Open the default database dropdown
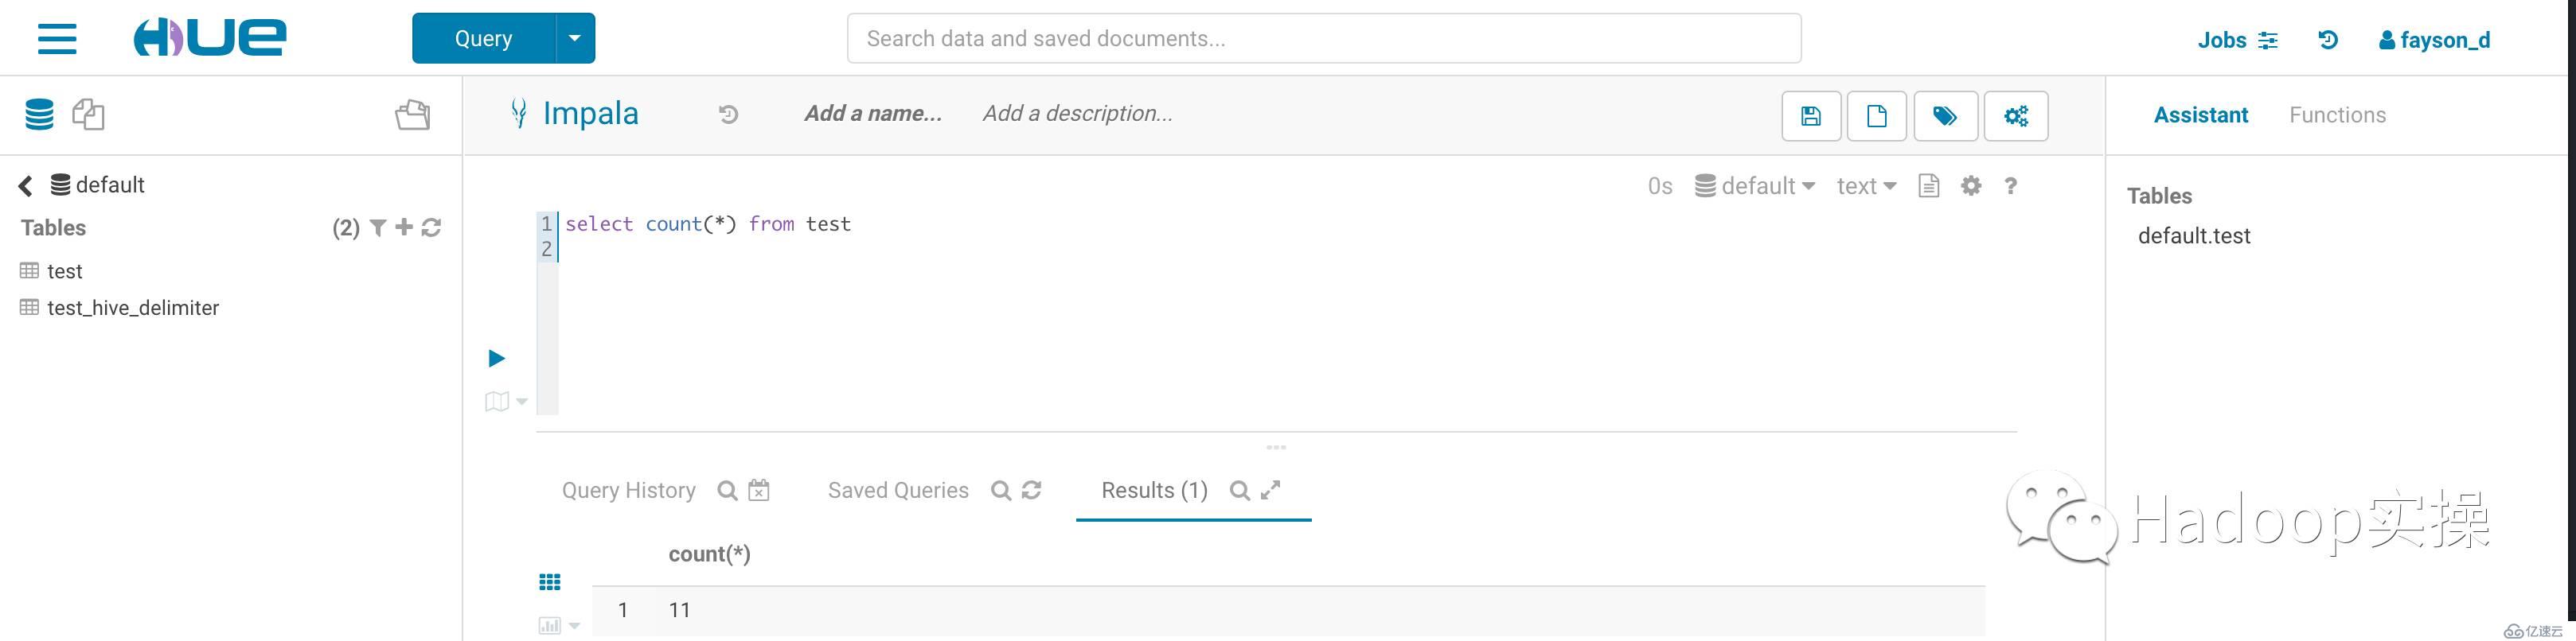This screenshot has width=2576, height=641. 1755,186
